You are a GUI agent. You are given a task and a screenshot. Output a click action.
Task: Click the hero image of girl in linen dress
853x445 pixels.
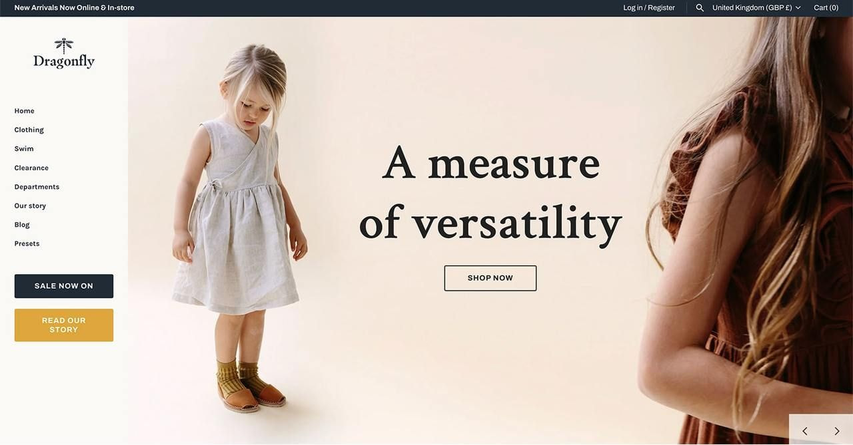(240, 226)
